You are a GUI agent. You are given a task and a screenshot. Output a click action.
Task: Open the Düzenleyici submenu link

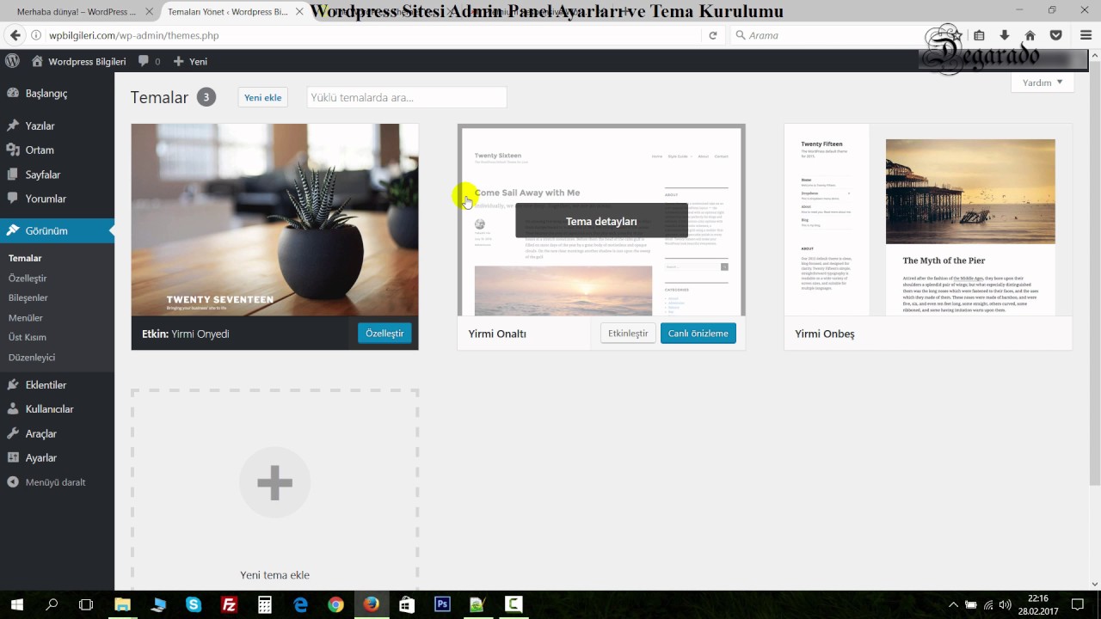click(x=32, y=358)
